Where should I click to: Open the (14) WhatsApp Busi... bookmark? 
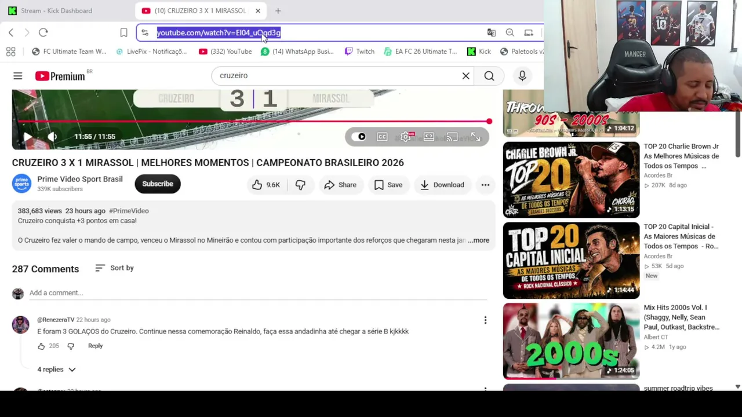297,52
